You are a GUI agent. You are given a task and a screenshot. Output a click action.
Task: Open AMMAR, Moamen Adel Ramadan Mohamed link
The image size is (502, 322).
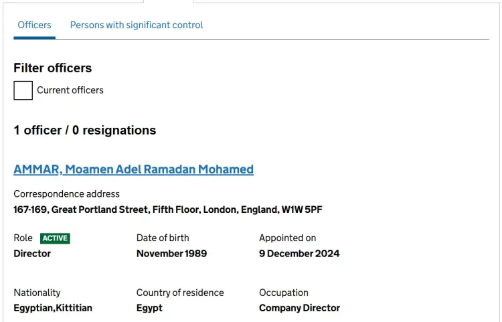(x=133, y=169)
